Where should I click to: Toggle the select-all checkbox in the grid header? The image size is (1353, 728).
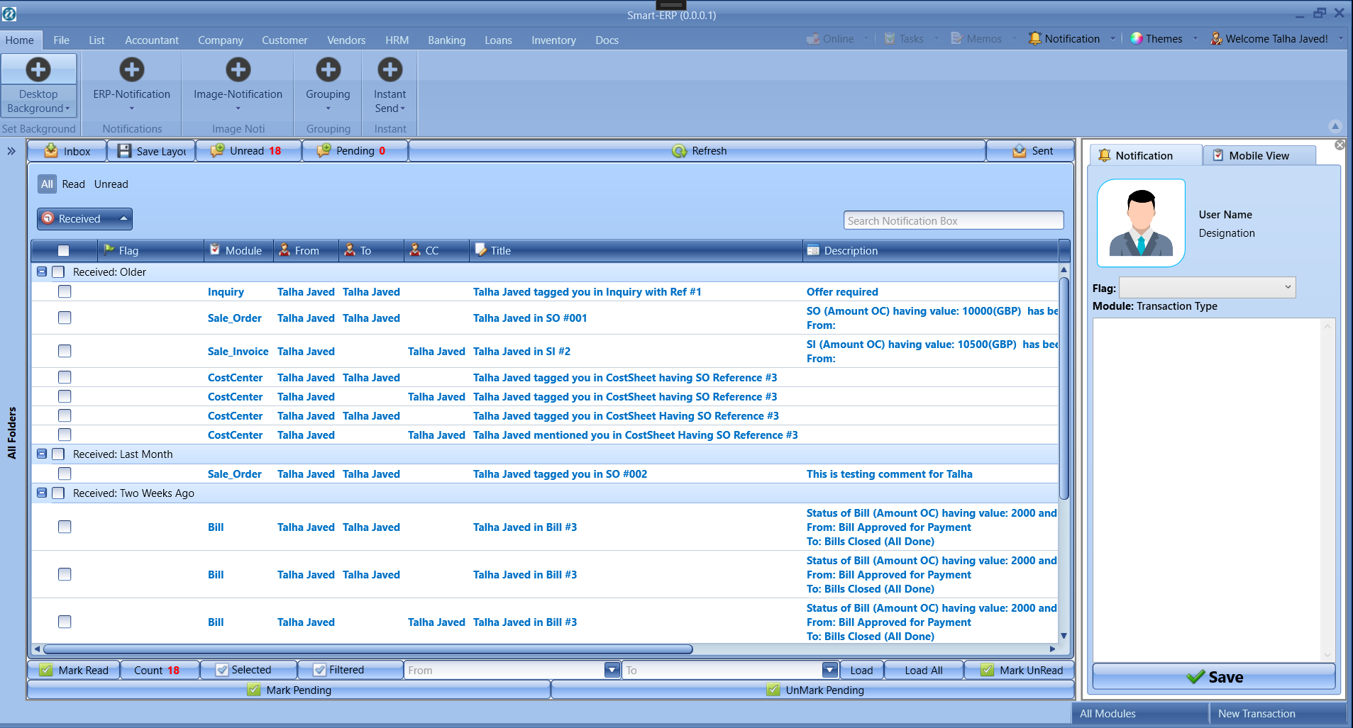tap(64, 250)
